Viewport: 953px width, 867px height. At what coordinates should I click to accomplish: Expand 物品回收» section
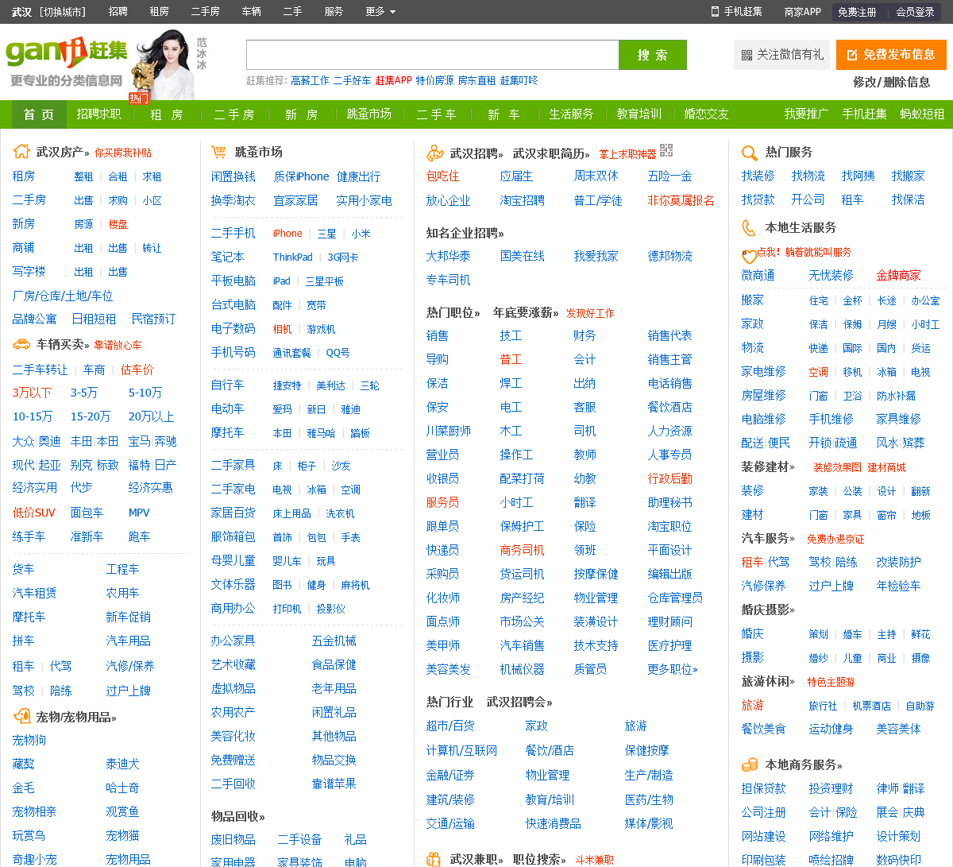coord(238,816)
